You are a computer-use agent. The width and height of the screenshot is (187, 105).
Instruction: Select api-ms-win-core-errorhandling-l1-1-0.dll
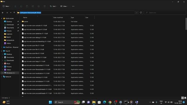(x=37, y=41)
